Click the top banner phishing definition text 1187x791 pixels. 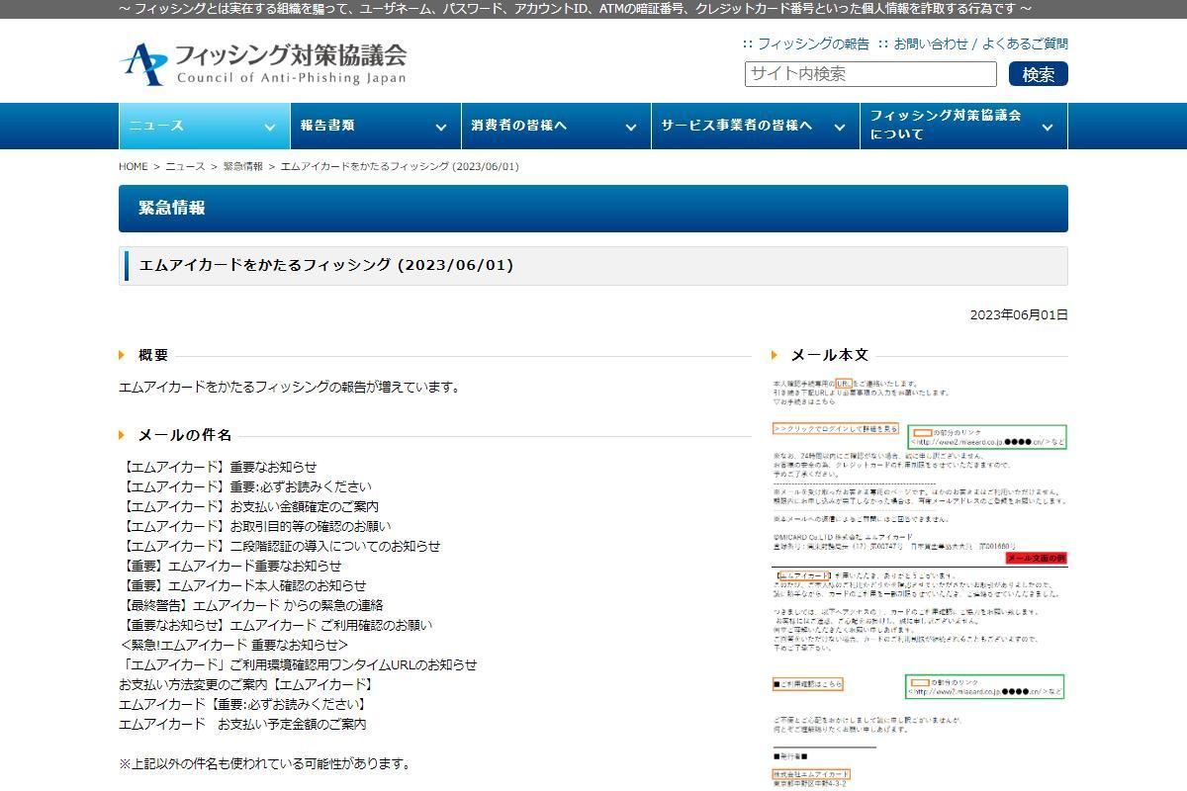pos(575,9)
